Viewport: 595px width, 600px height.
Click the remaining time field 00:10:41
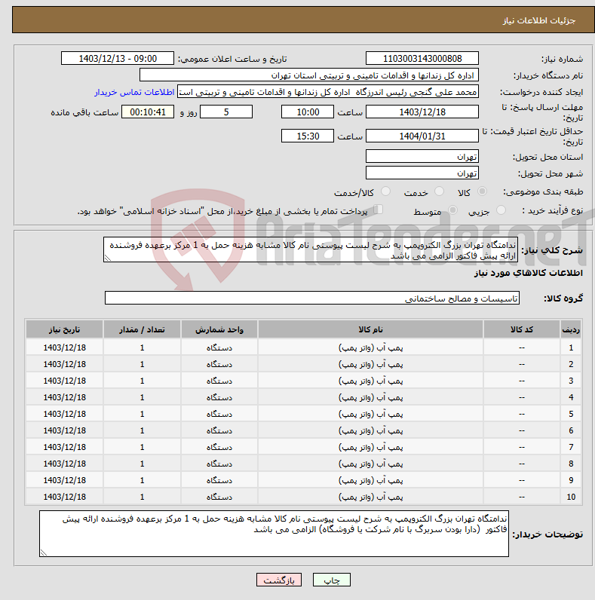tap(148, 112)
